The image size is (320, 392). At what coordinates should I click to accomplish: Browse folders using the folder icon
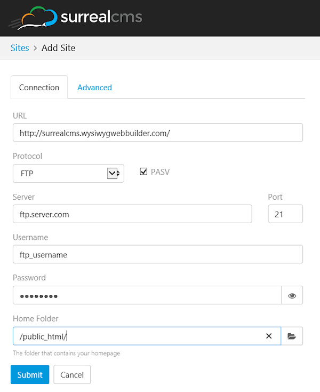pyautogui.click(x=292, y=336)
